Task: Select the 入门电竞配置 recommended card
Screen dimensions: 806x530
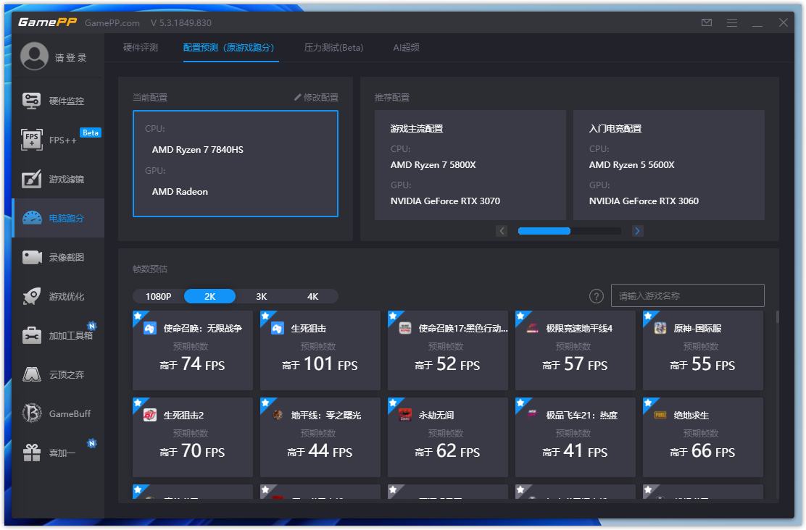Action: (x=669, y=165)
